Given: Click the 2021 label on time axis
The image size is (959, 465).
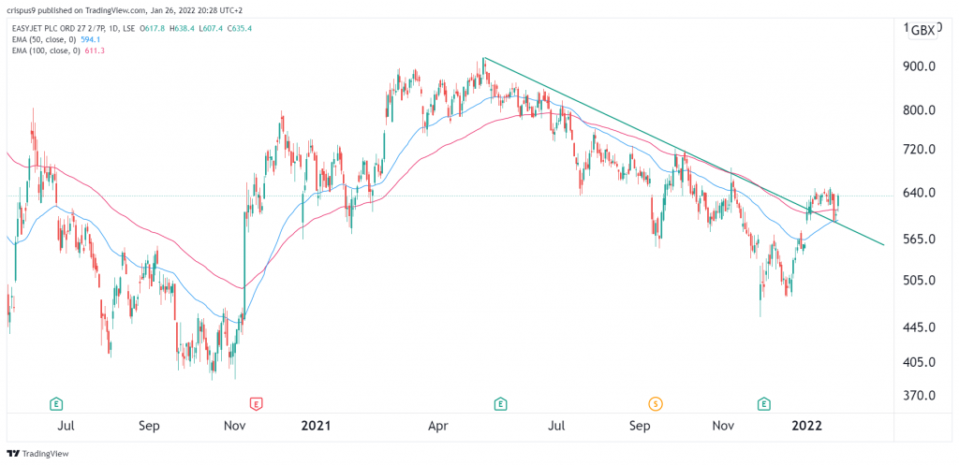Looking at the screenshot, I should pos(317,426).
